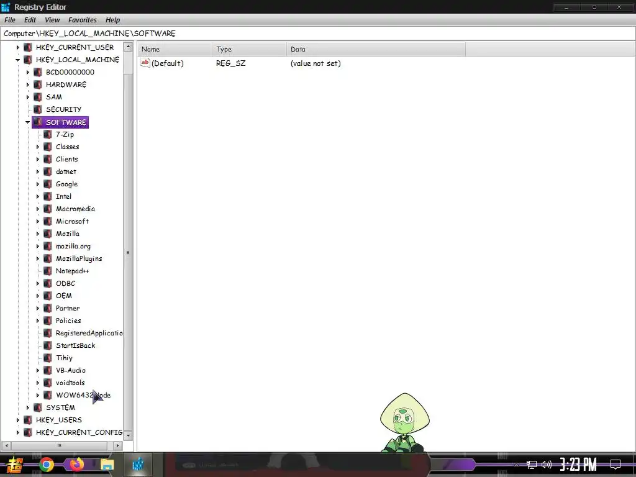Click the (Default) string value icon
636x477 pixels.
click(x=145, y=63)
